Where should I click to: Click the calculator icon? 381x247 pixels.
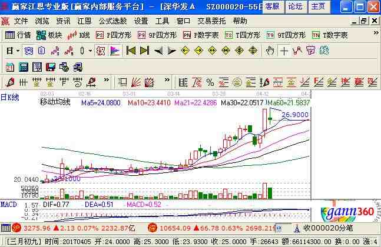point(24,67)
